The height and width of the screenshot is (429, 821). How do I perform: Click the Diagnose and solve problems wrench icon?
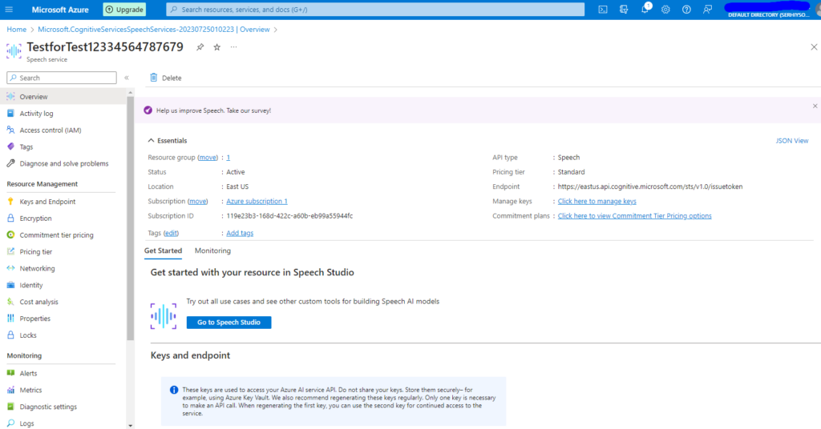click(10, 163)
